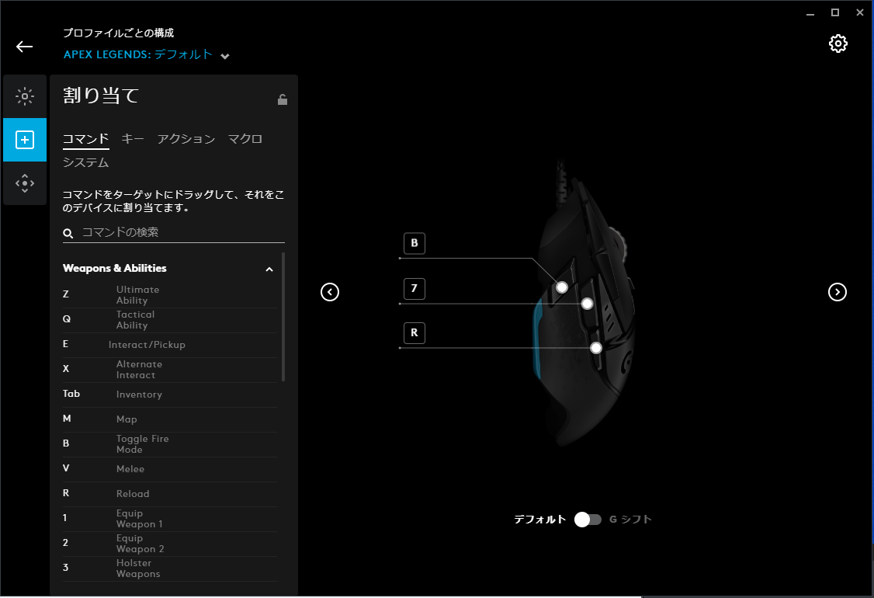Click the padlock icon beside 割り当て
Screen dimensions: 874x598
point(283,99)
